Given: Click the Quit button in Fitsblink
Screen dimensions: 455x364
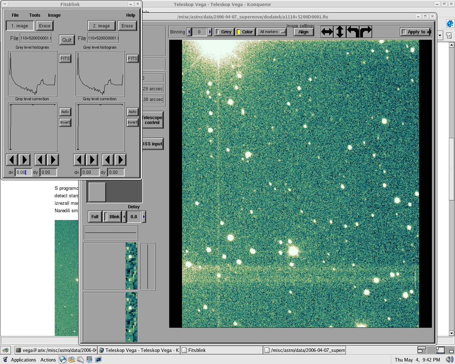Looking at the screenshot, I should tap(67, 40).
